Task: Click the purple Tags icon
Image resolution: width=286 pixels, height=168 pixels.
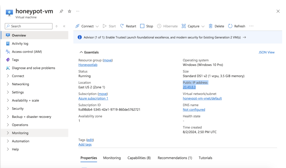Action: (x=8, y=60)
